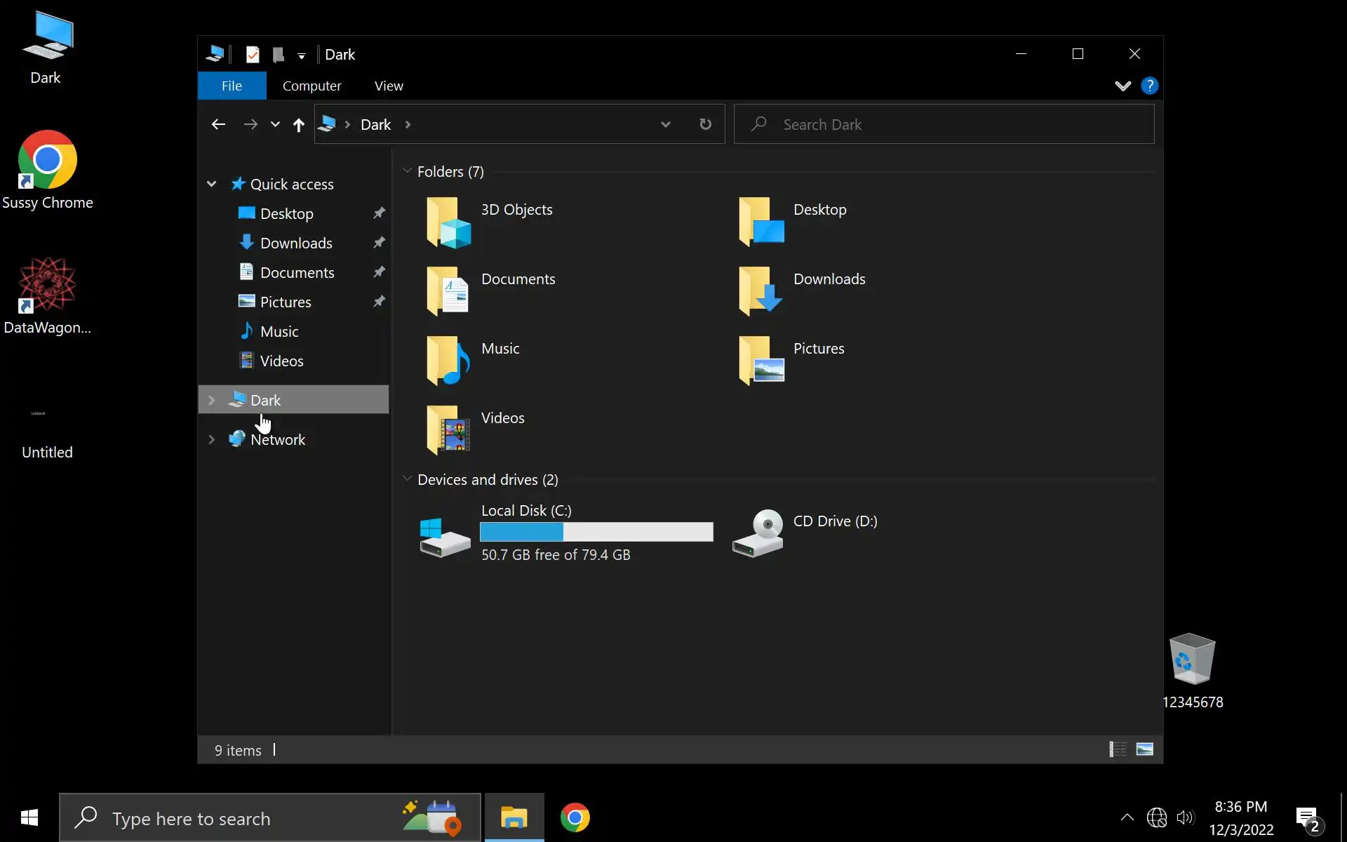This screenshot has height=842, width=1347.
Task: Click the back navigation arrow
Action: pyautogui.click(x=218, y=124)
